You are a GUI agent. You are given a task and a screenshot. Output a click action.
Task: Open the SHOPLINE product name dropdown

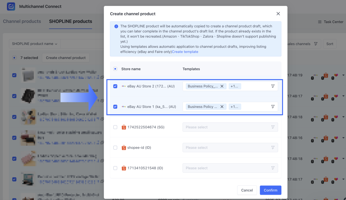(x=34, y=44)
